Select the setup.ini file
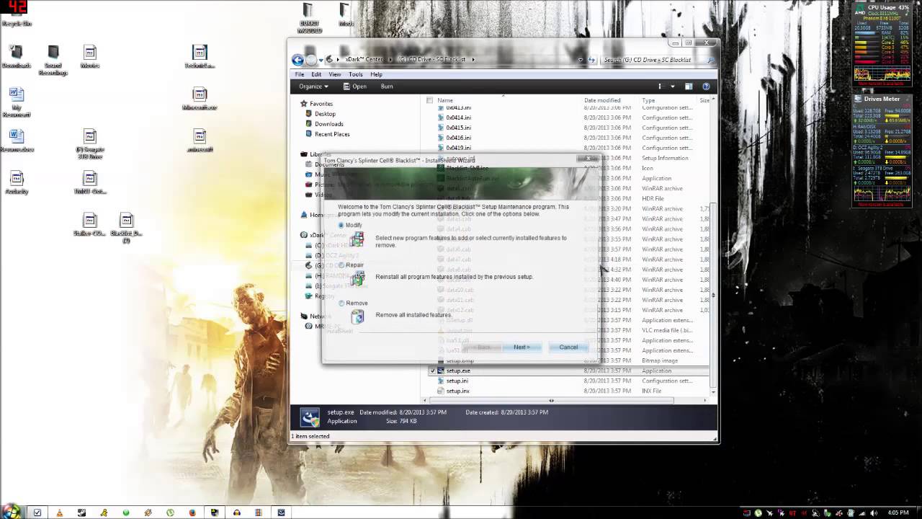Viewport: 922px width, 519px height. click(457, 381)
